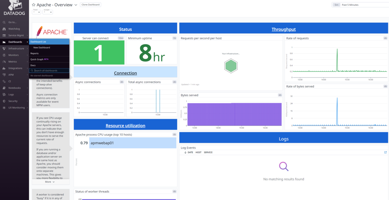Open Watchdog from the sidebar

(x=14, y=29)
